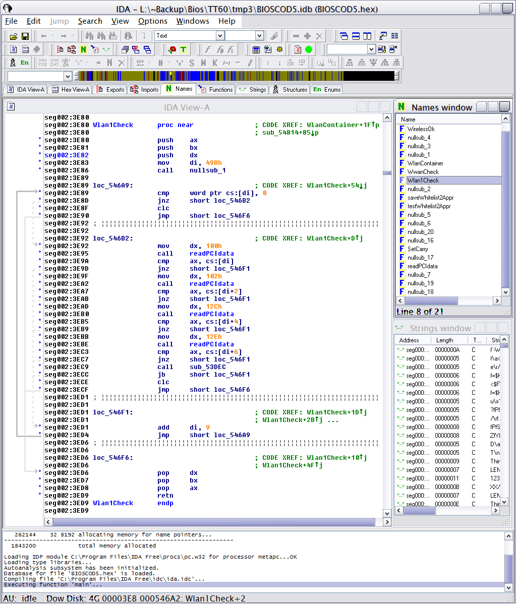Viewport: 516px width, 604px height.
Task: Click the IDA View-A pane document icon
Action: click(11, 106)
